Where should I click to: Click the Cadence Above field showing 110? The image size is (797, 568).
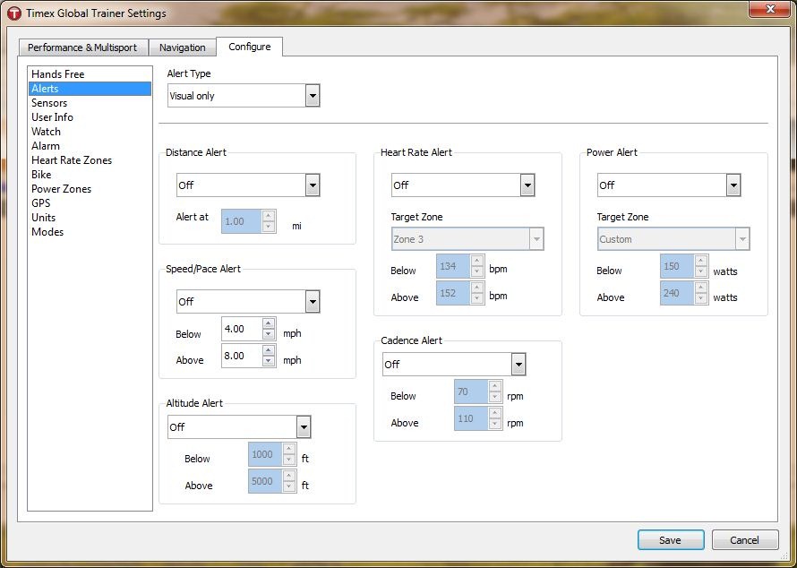[x=471, y=418]
